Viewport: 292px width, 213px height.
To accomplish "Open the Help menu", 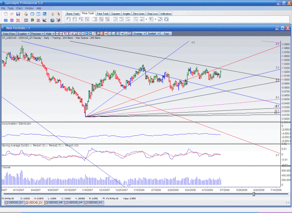I will tap(39, 8).
